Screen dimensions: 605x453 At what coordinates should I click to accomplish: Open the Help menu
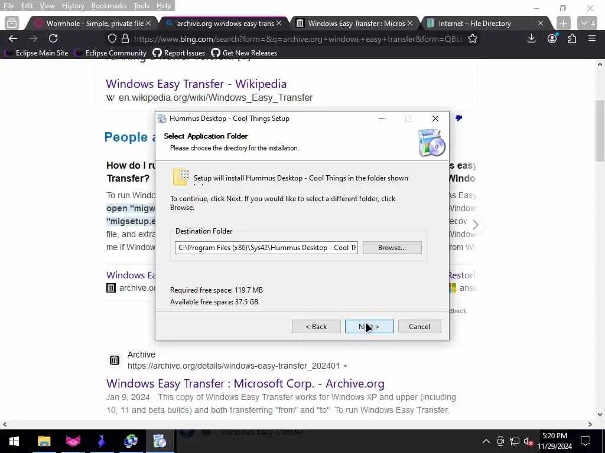click(164, 6)
